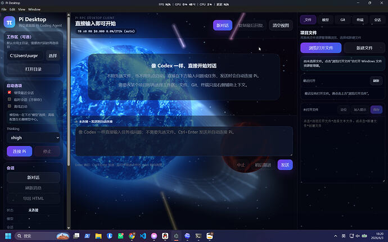Switch to the 终端 tab
The height and width of the screenshot is (242, 388).
(360, 20)
